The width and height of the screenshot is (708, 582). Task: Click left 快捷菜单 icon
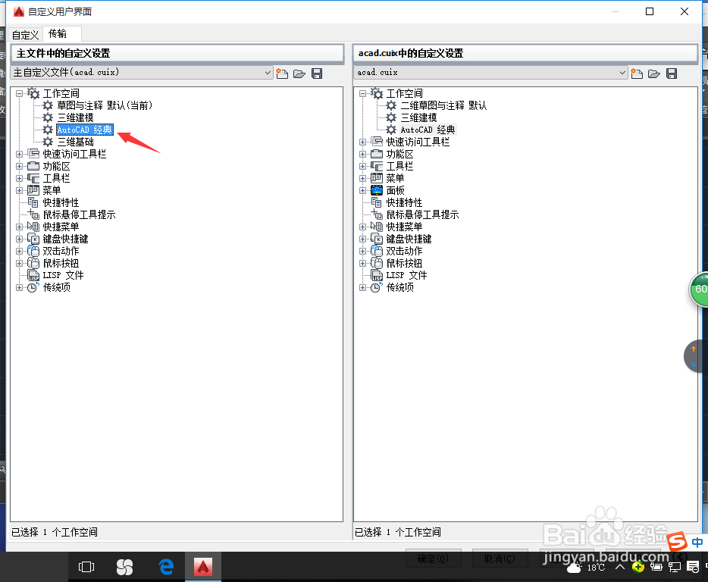tap(33, 227)
